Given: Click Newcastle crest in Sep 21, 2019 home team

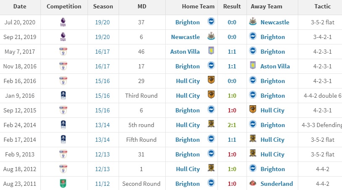Looking at the screenshot, I should pyautogui.click(x=211, y=36).
